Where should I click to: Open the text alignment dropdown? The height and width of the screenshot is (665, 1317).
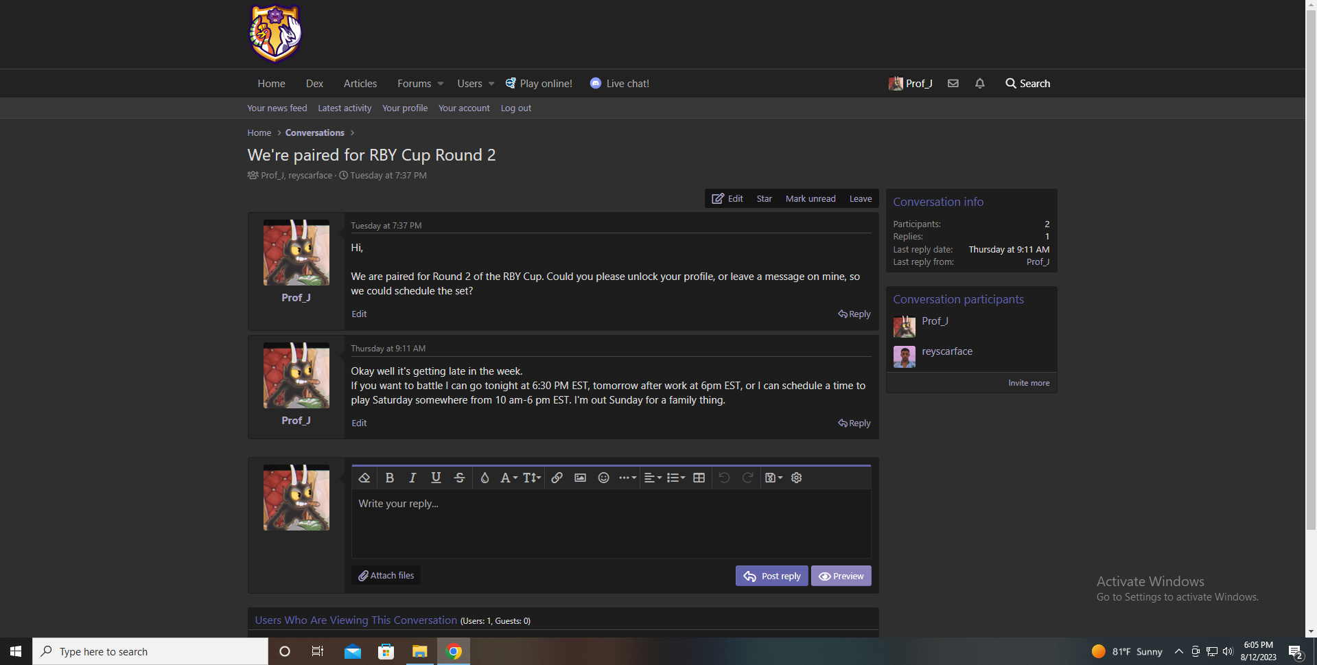pyautogui.click(x=652, y=478)
